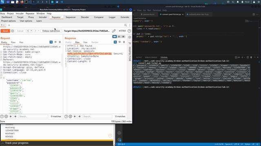Open the Learn tab
Screen dimensions: 261x146
click(39, 21)
